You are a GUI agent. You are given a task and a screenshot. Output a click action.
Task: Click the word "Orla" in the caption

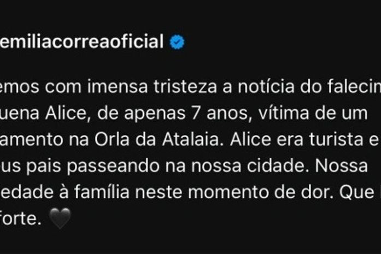(x=112, y=139)
